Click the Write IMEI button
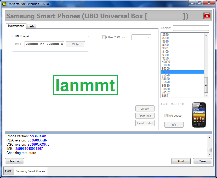217x178 pixels. (75, 44)
